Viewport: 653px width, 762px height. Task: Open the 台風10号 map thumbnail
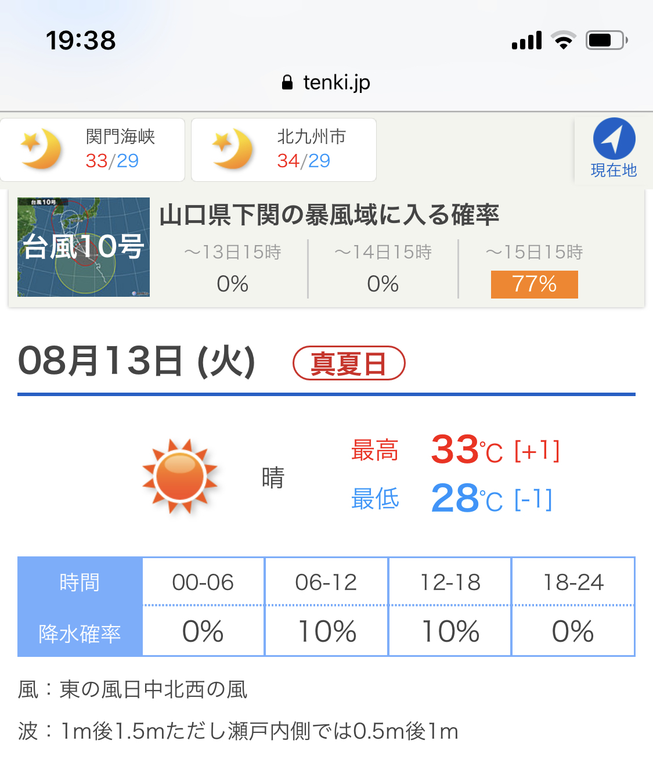[84, 247]
